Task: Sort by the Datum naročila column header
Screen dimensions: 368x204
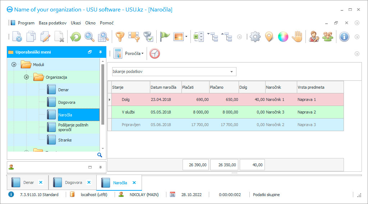Action: point(164,87)
